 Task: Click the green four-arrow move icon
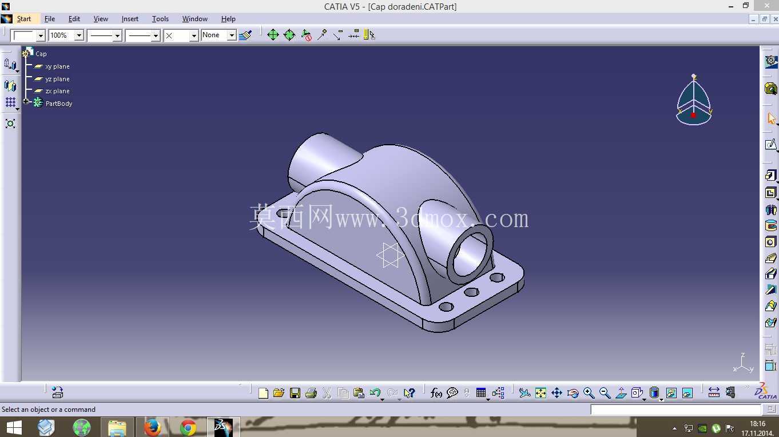[273, 35]
